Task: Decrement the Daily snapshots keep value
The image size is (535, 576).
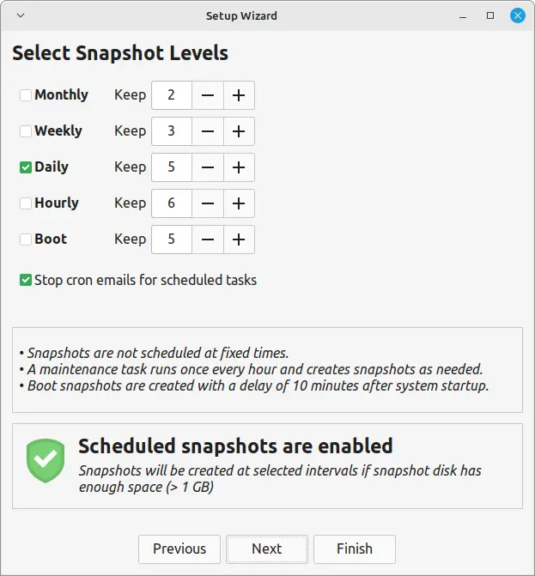Action: click(208, 167)
